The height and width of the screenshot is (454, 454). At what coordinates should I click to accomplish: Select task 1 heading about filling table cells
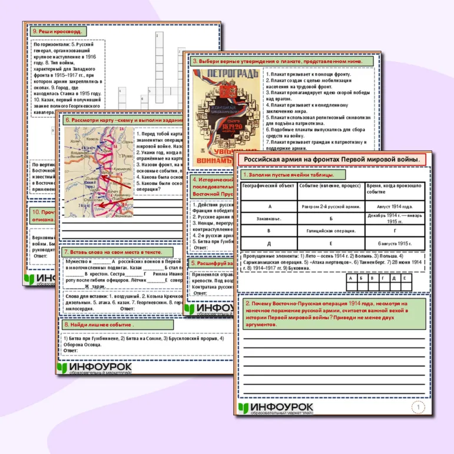pos(293,175)
